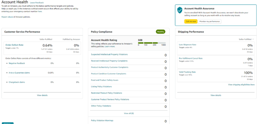This screenshot has width=257, height=124.
Task: Open Food and Product Safety Issues
Action: point(104,80)
